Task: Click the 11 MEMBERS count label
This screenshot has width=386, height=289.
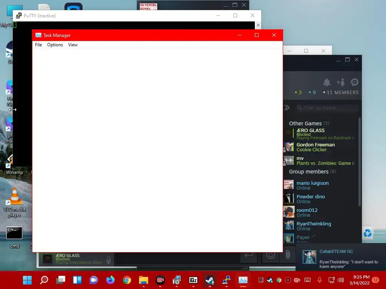Action: [x=341, y=93]
